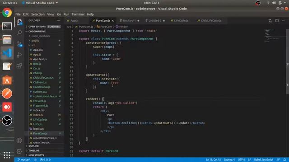Viewport: 289px width, 162px height.
Task: Show applications grid in the dock
Action: point(7,155)
